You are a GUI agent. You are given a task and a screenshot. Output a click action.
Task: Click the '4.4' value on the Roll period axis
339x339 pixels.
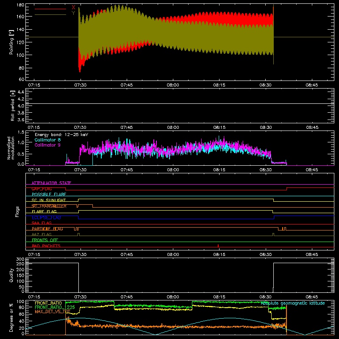click(21, 92)
